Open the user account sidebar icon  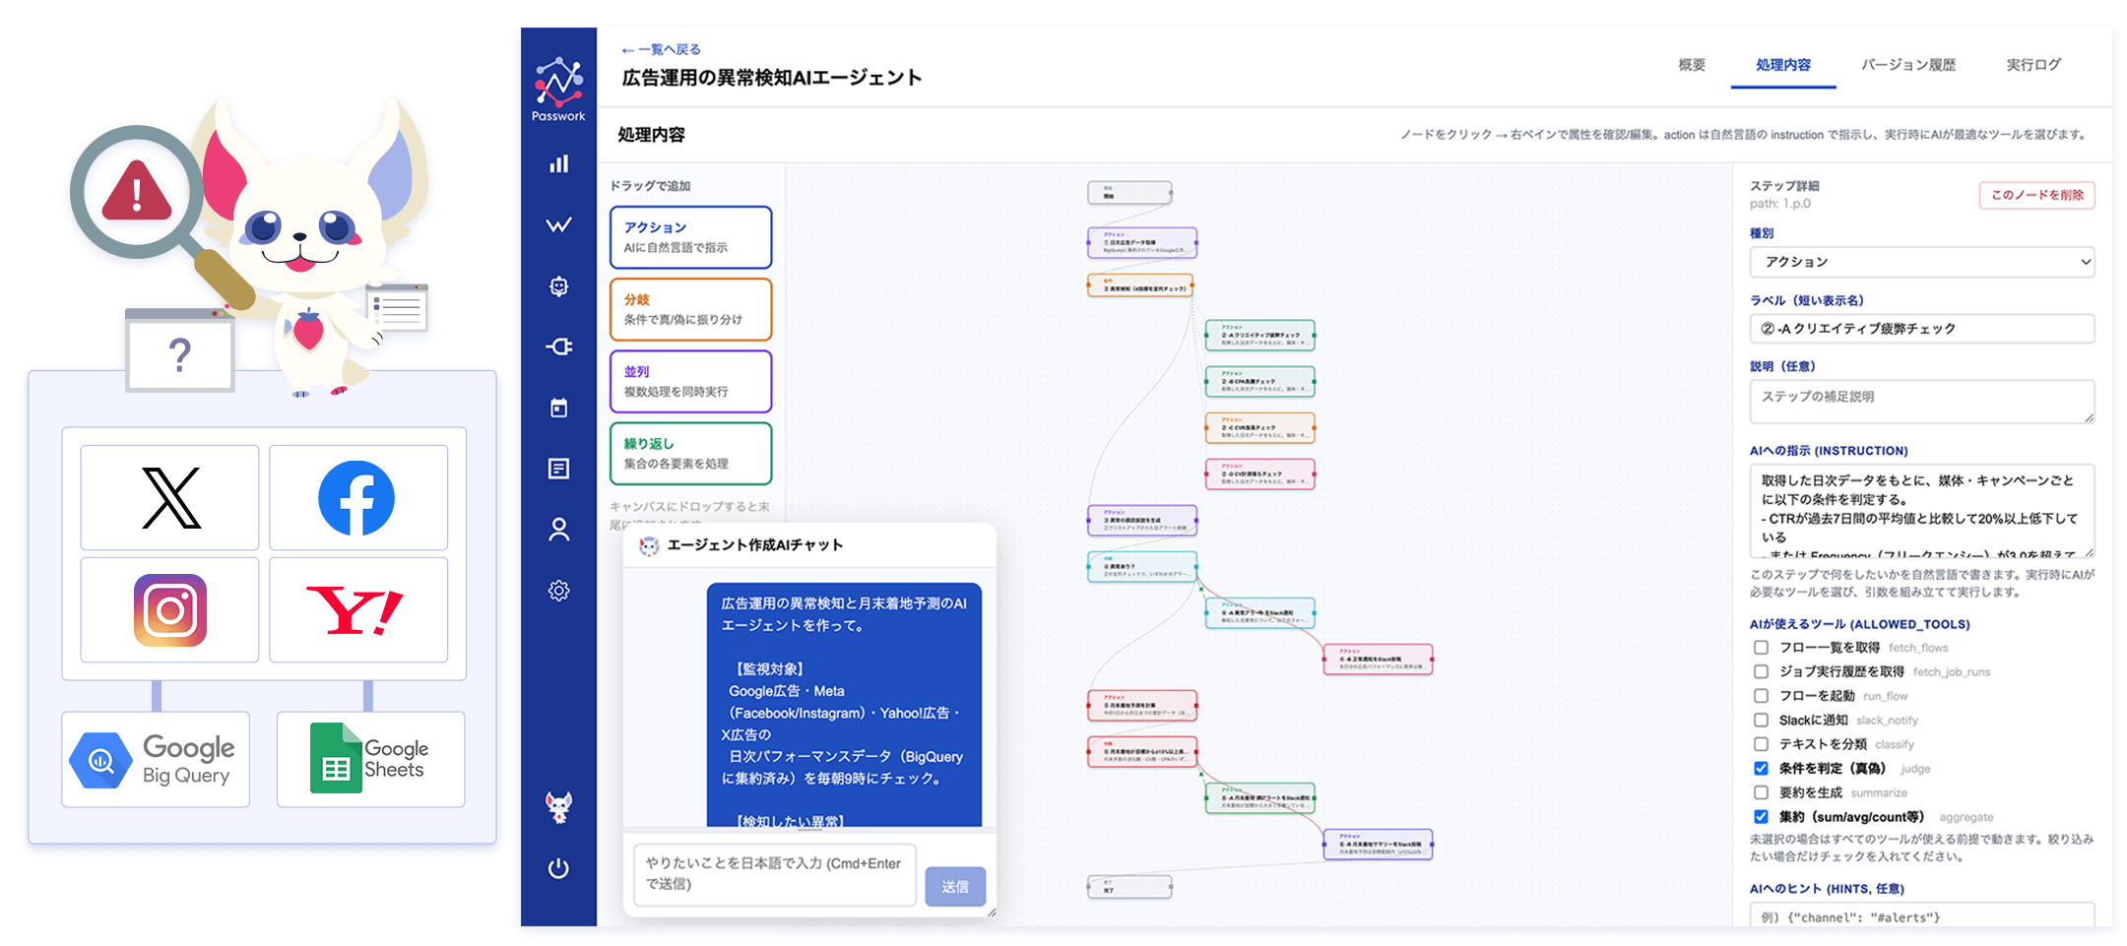coord(558,530)
